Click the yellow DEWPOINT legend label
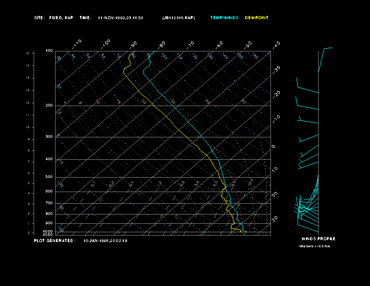The width and height of the screenshot is (370, 286). click(x=256, y=18)
